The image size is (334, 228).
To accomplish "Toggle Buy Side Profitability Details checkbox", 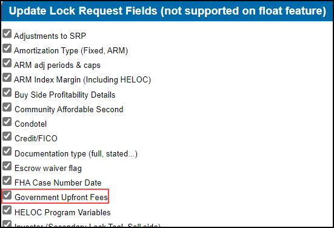I will coord(7,93).
